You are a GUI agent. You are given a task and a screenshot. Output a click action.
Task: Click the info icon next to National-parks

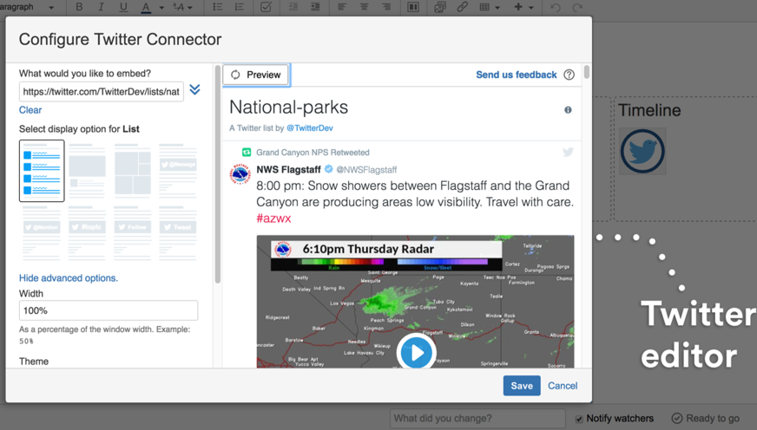(568, 110)
